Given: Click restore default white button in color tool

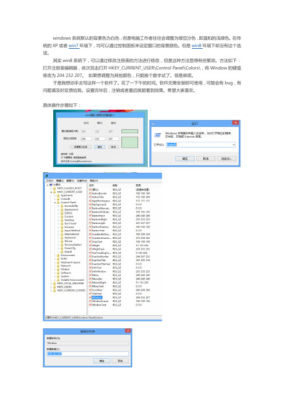Looking at the screenshot, I should click(81, 147).
